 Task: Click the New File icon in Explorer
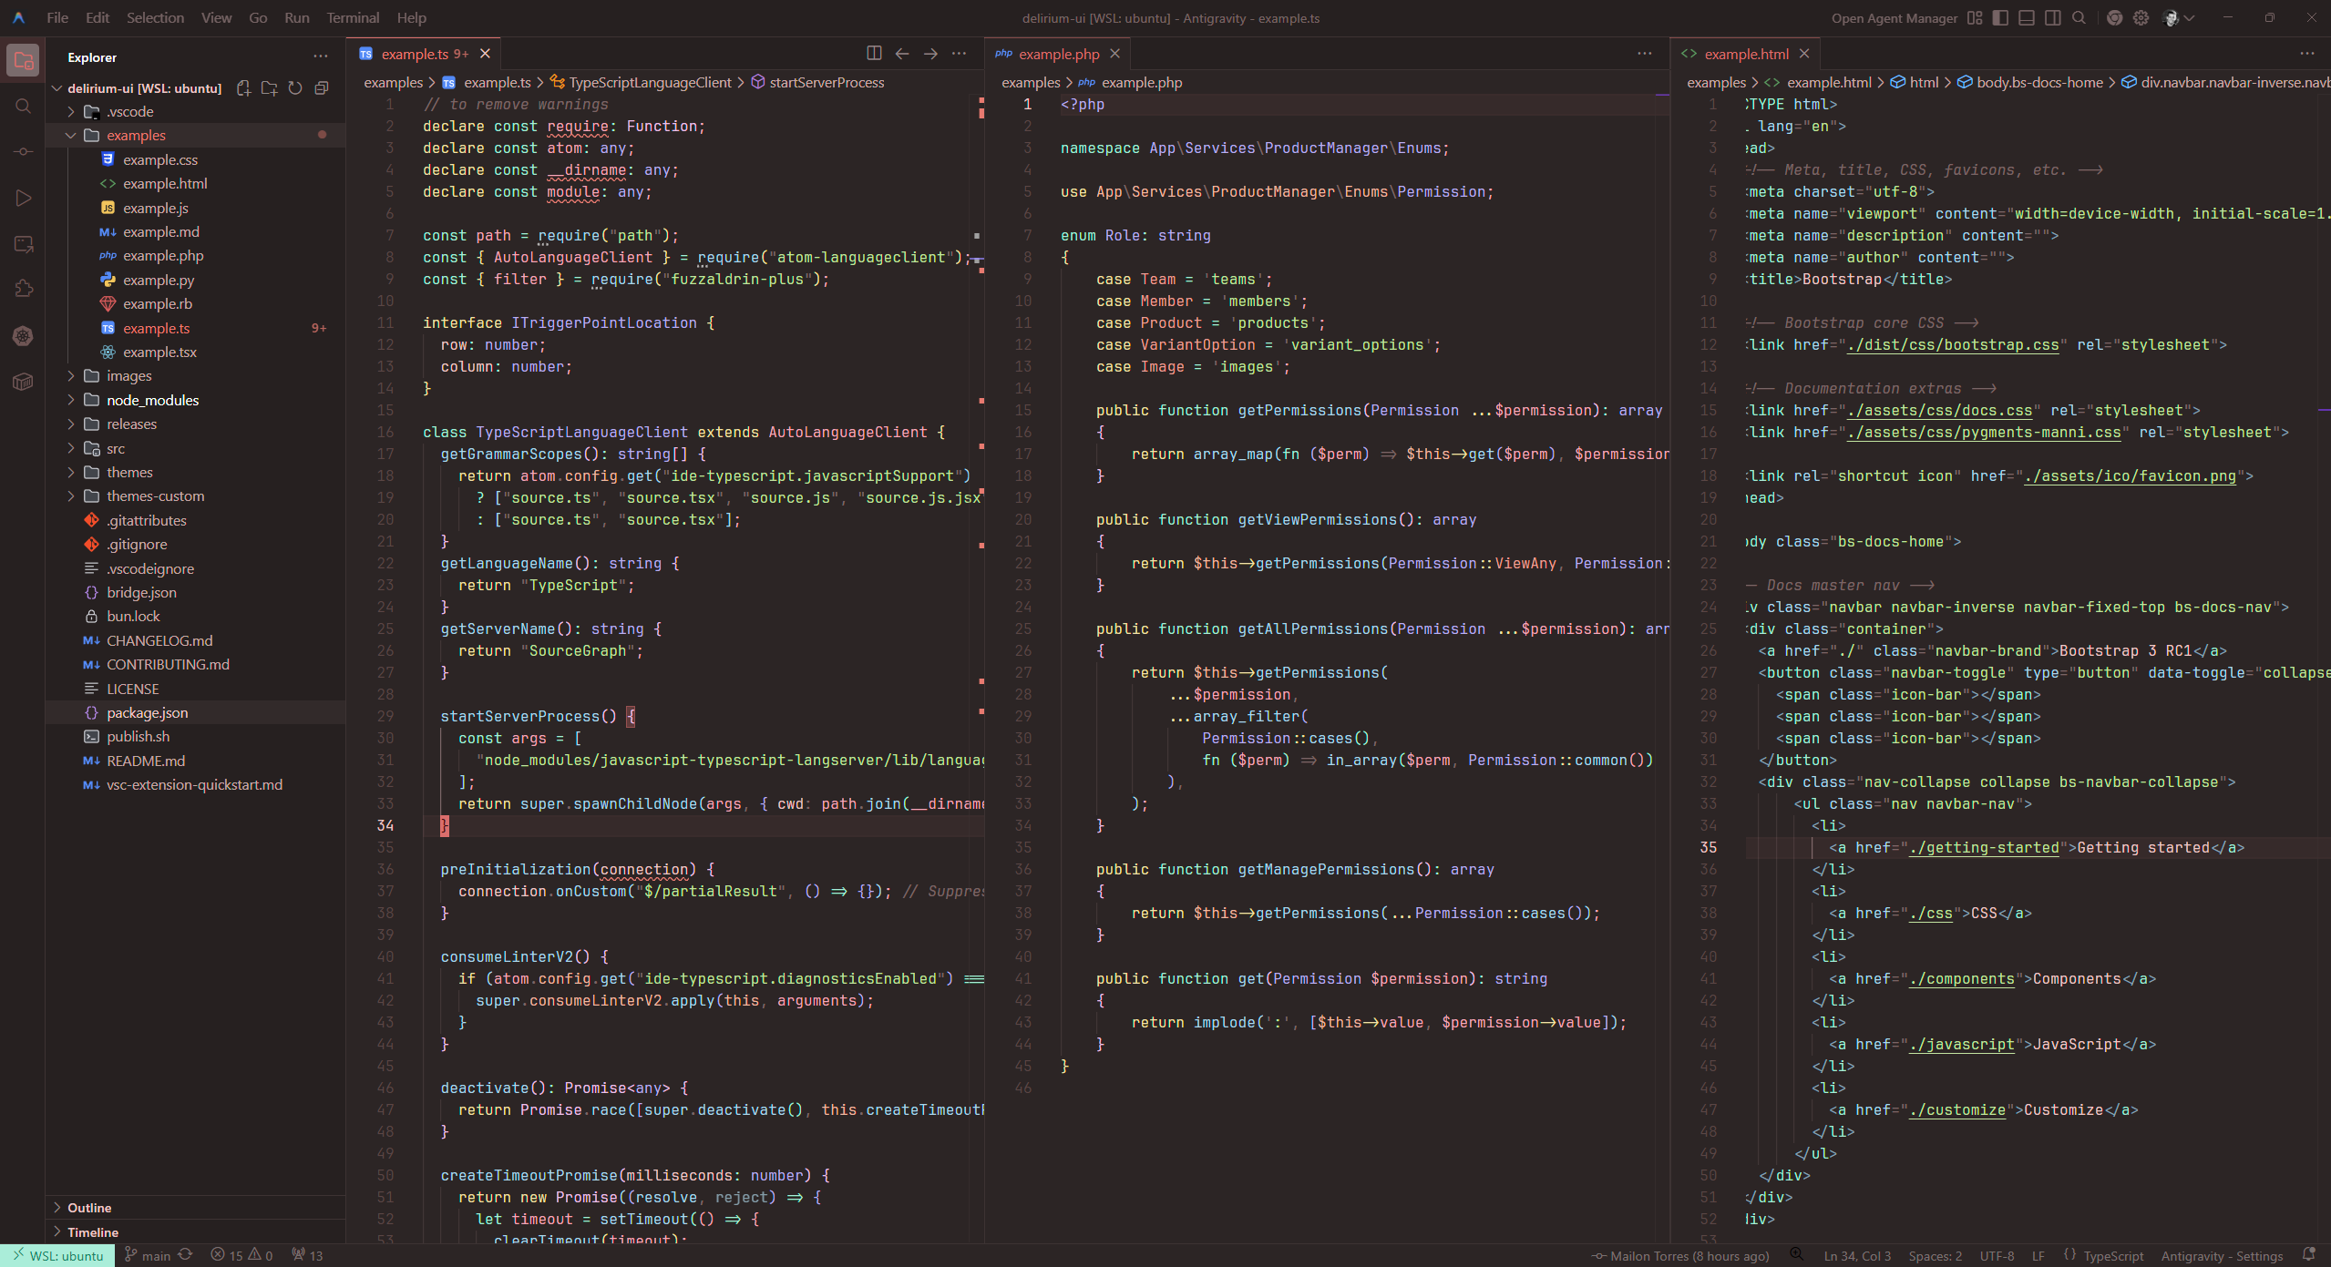pos(243,88)
